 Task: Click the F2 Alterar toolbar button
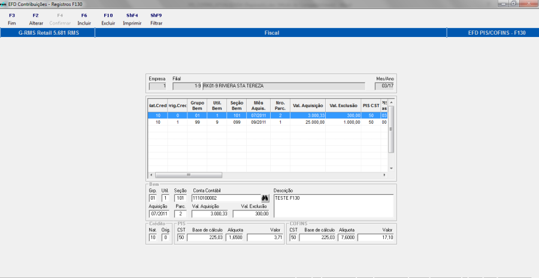coord(36,19)
